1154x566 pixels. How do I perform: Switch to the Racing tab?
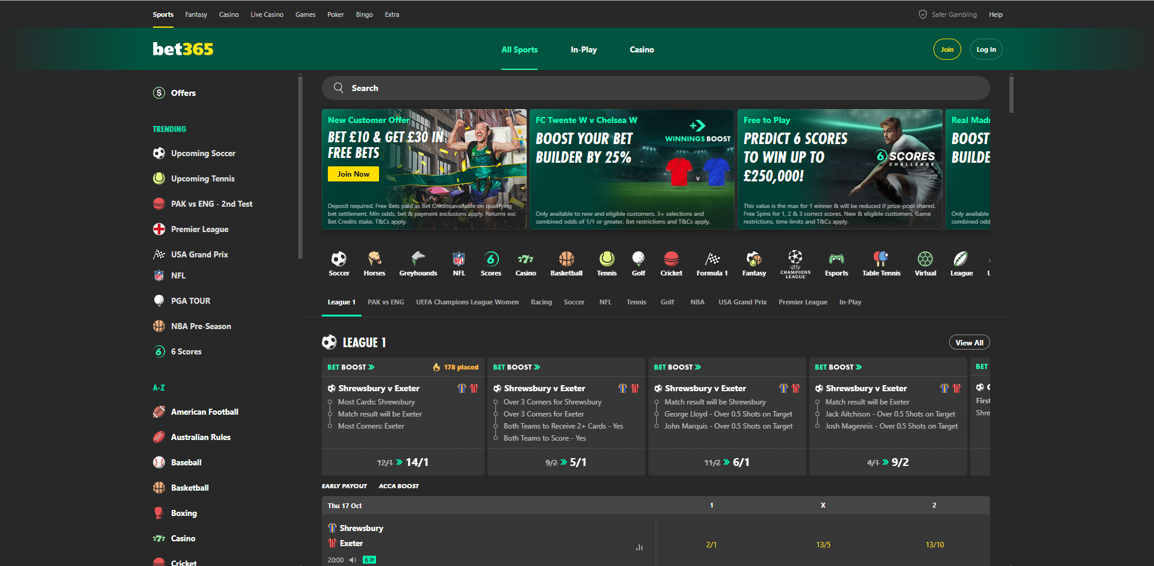[541, 302]
